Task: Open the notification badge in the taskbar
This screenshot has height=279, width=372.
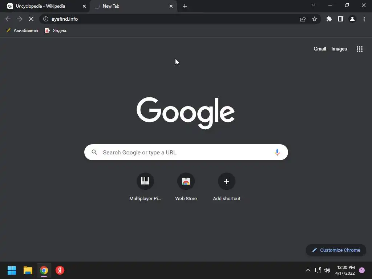Action: click(361, 270)
